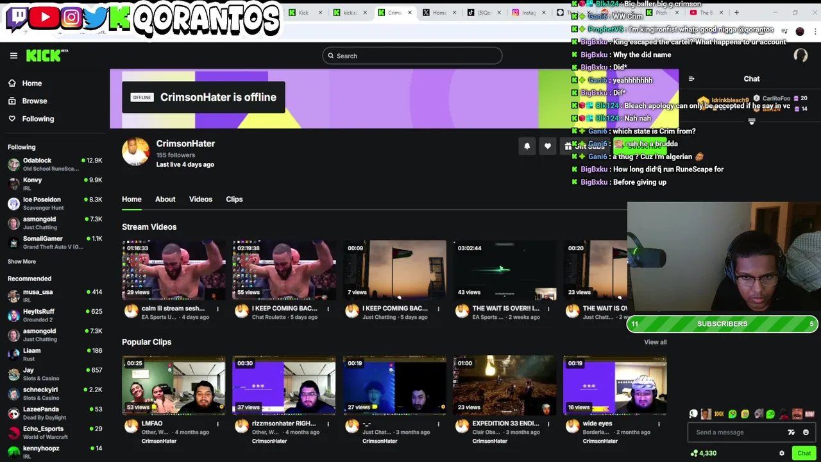821x462 pixels.
Task: Open the 02:19:38 stream video thumbnail
Action: 284,270
